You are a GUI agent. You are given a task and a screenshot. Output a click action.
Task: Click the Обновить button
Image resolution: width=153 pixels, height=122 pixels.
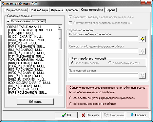point(35,102)
